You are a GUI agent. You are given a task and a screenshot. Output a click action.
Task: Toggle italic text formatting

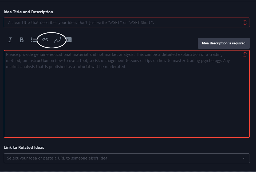coord(10,40)
